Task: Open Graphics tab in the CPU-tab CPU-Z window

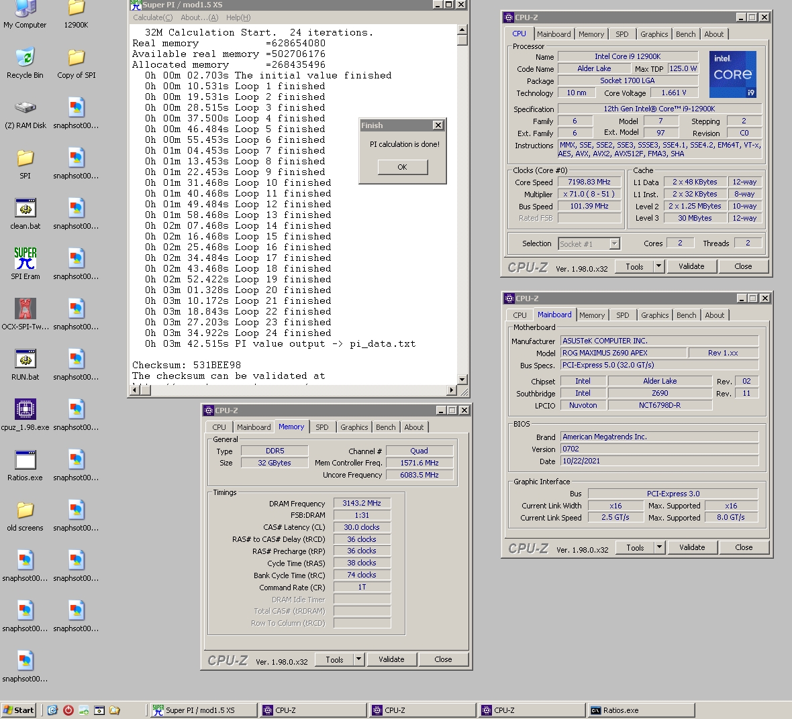Action: (x=654, y=34)
